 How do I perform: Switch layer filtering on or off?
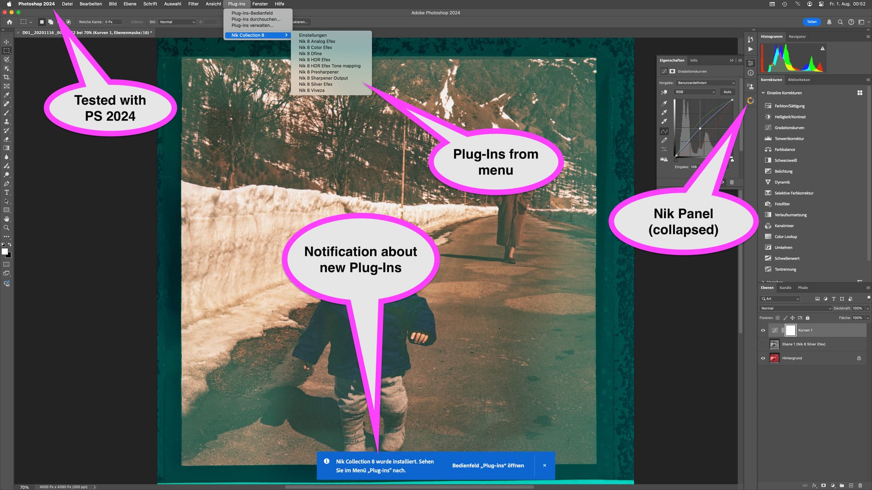(868, 298)
